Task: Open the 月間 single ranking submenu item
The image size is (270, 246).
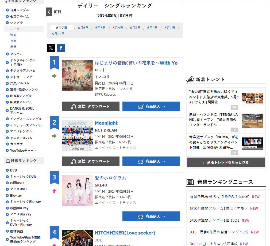Action: 13,41
